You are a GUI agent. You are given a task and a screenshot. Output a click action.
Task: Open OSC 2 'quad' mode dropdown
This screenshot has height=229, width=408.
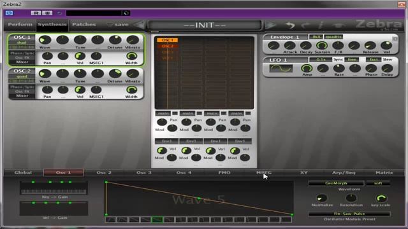coord(22,76)
